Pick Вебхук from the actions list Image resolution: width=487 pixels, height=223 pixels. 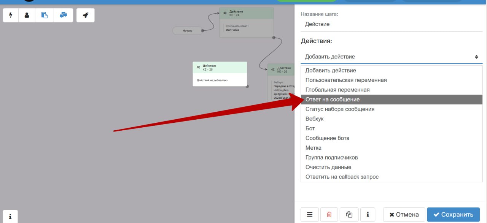(314, 119)
